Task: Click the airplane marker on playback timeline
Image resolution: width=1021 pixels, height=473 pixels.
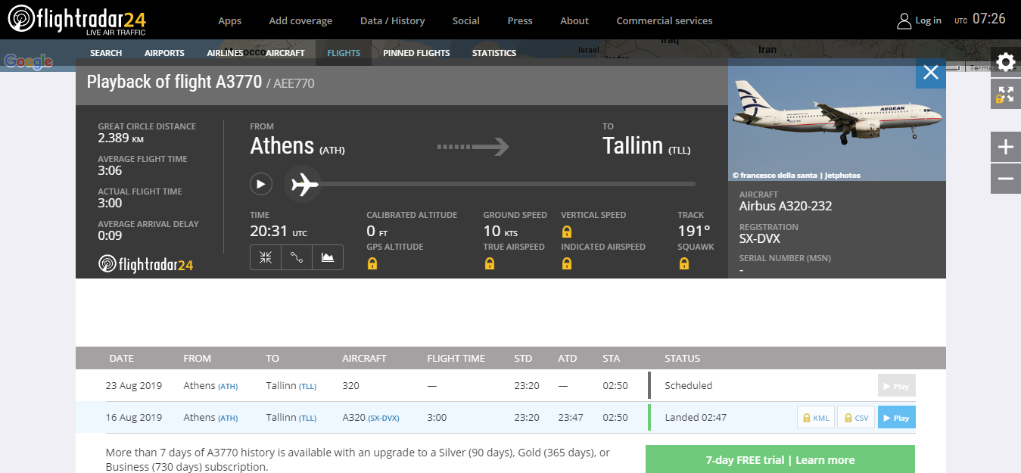Action: [x=303, y=184]
